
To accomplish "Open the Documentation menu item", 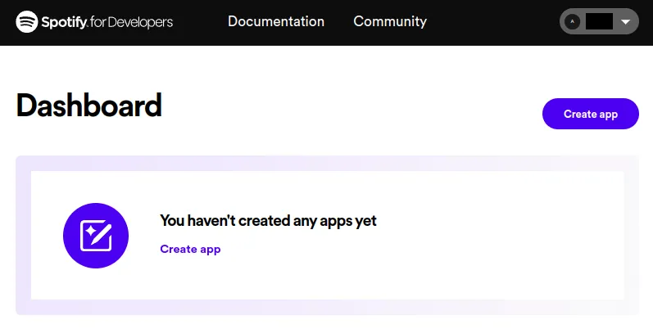I will pyautogui.click(x=276, y=21).
